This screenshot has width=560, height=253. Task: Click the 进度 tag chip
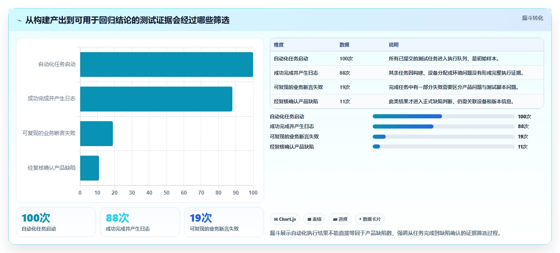point(340,219)
